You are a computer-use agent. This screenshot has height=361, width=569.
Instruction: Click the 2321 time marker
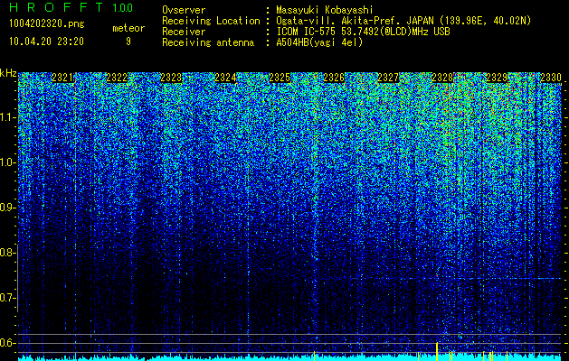62,78
